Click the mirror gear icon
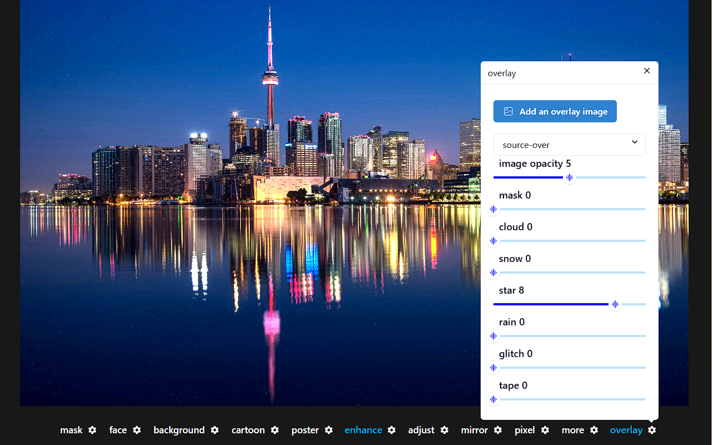The height and width of the screenshot is (445, 712). tap(497, 430)
